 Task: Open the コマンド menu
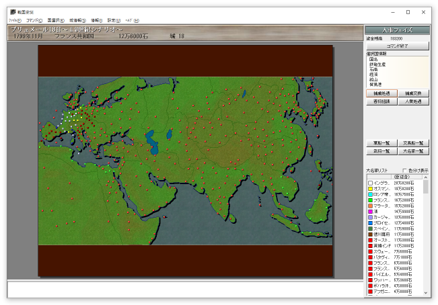pyautogui.click(x=35, y=21)
